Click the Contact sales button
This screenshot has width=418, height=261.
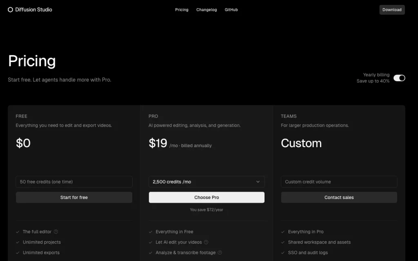[339, 197]
